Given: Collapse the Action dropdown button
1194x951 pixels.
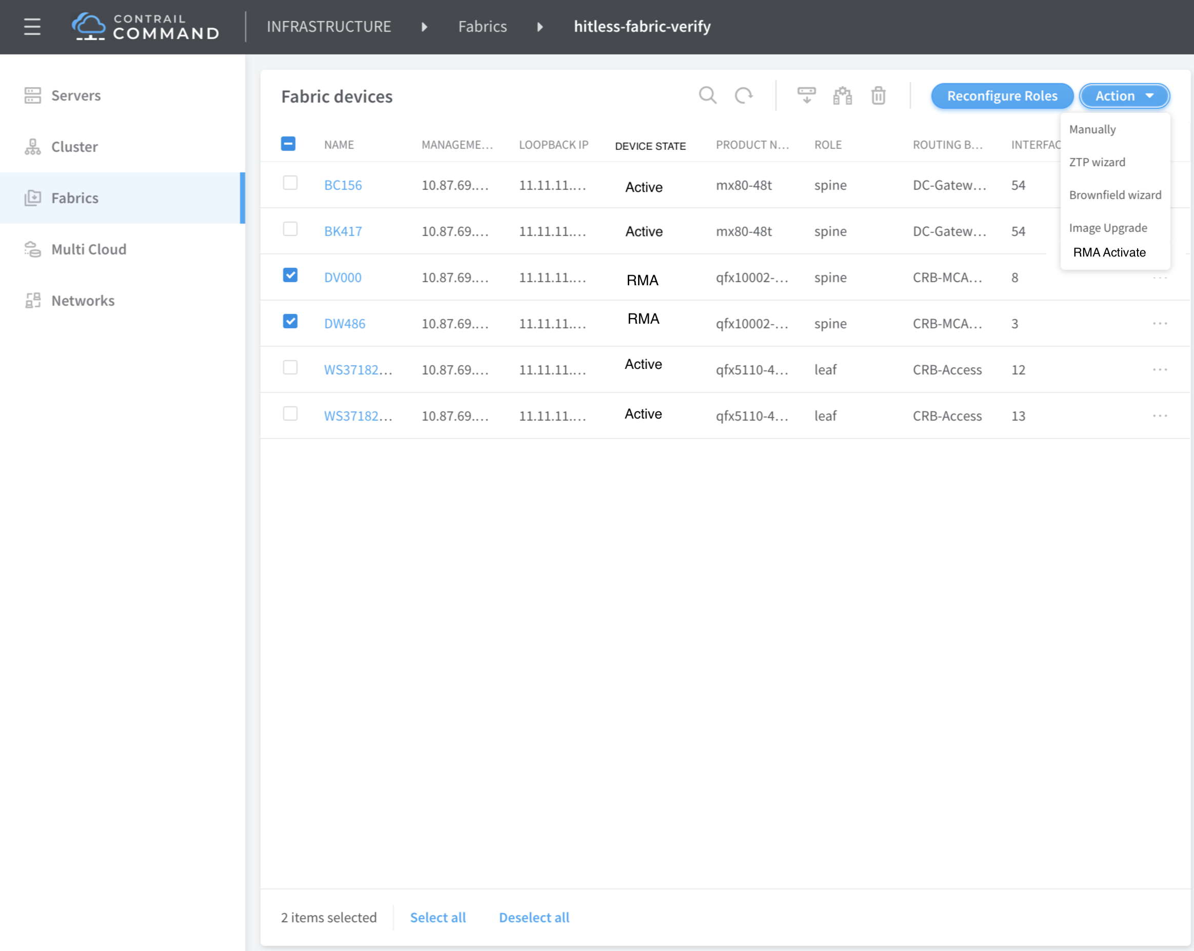Looking at the screenshot, I should pyautogui.click(x=1124, y=96).
